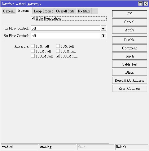149x151 pixels.
Task: Click the 'link ok' status entry
Action: [x=132, y=147]
